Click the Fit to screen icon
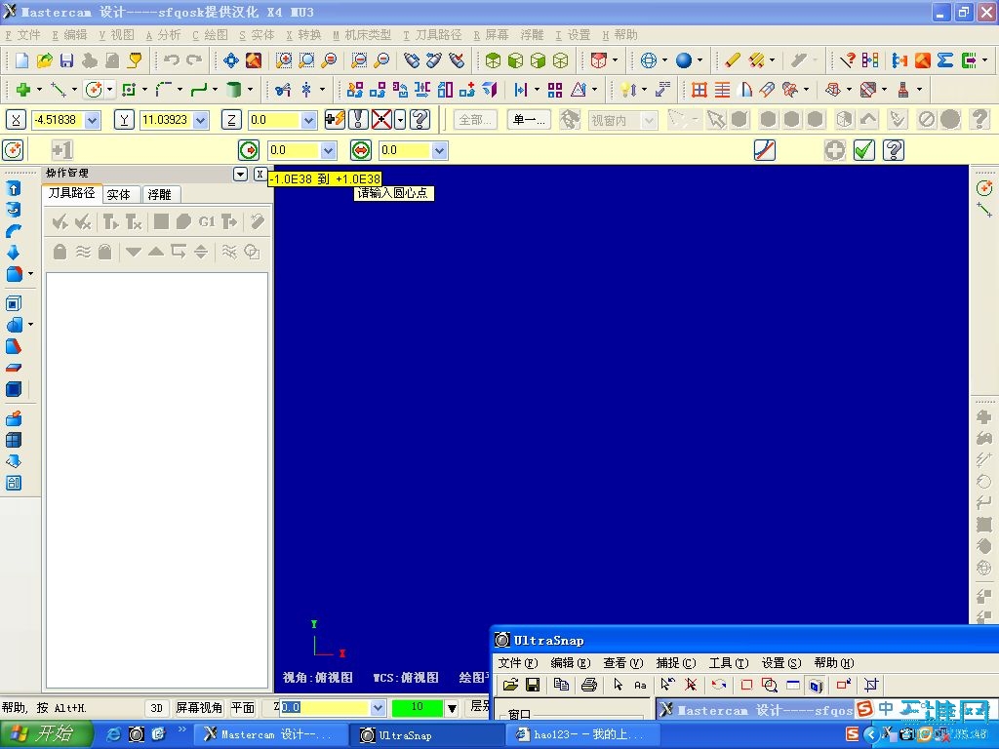999x749 pixels. (230, 60)
